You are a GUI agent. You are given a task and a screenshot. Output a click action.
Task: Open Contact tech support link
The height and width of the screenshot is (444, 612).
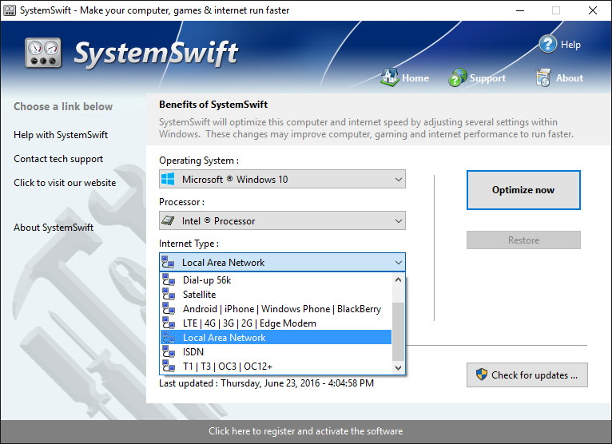click(x=58, y=159)
